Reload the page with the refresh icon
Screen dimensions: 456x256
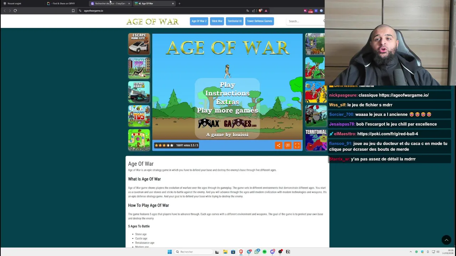pos(15,11)
